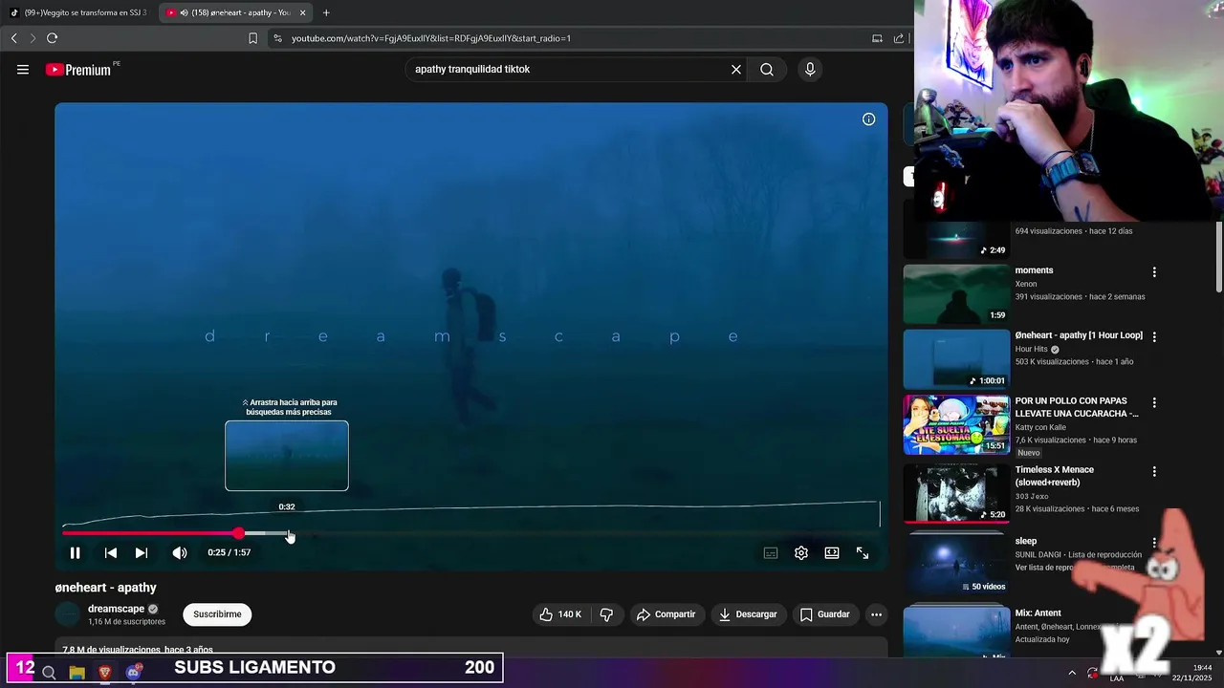Click the browser share icon
This screenshot has width=1224, height=688.
899,38
